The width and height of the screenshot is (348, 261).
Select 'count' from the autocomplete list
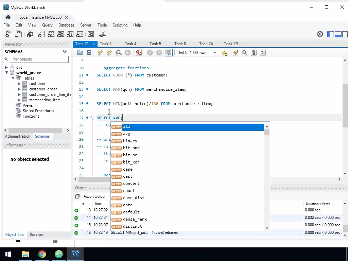click(129, 191)
